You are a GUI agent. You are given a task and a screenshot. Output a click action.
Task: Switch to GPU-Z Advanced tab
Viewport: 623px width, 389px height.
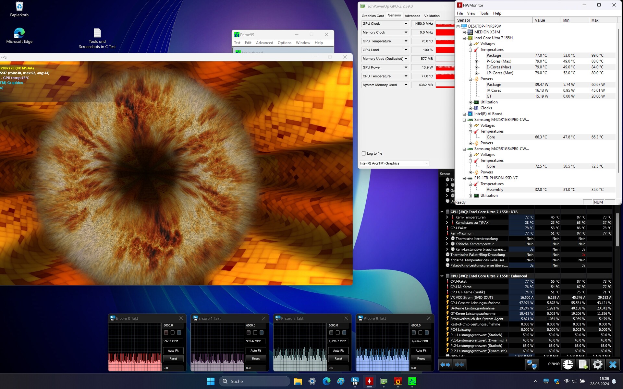[x=412, y=16]
